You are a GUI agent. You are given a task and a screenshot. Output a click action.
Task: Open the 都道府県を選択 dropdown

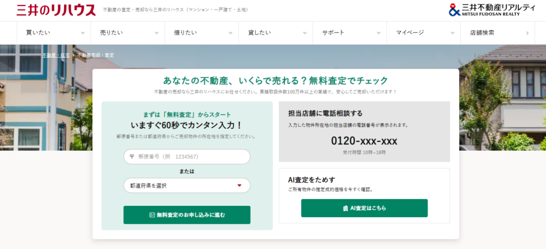[187, 186]
